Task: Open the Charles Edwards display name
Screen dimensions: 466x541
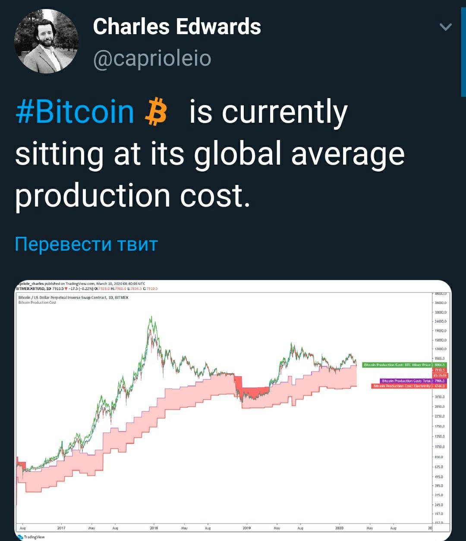Action: 177,27
